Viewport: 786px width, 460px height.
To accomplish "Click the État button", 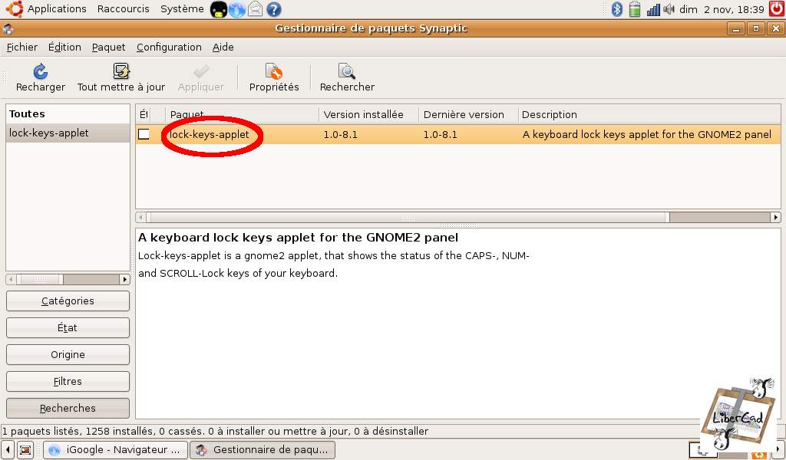I will (68, 327).
